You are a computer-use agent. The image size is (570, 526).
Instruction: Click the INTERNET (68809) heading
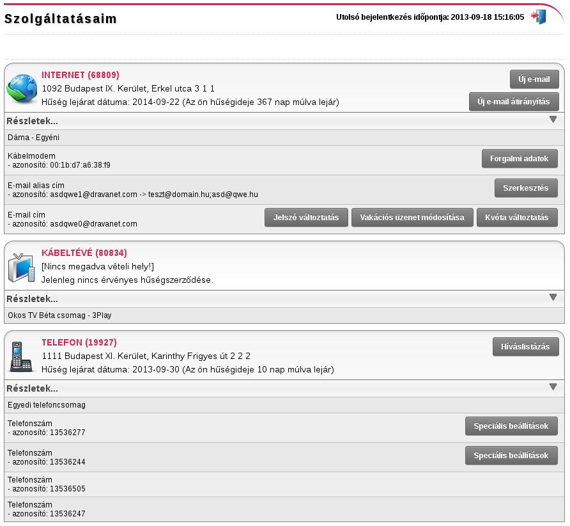click(x=81, y=75)
